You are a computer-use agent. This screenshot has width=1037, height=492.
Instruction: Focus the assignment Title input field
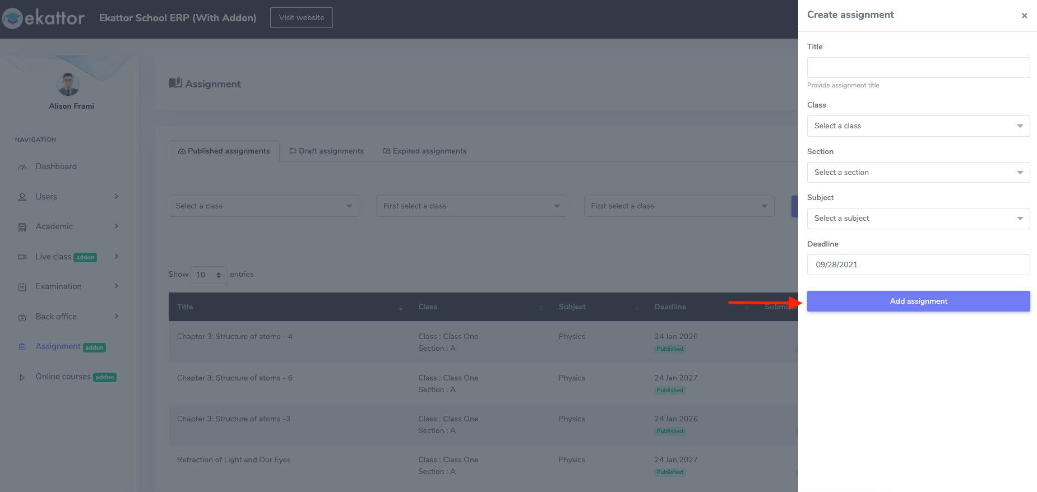point(918,68)
